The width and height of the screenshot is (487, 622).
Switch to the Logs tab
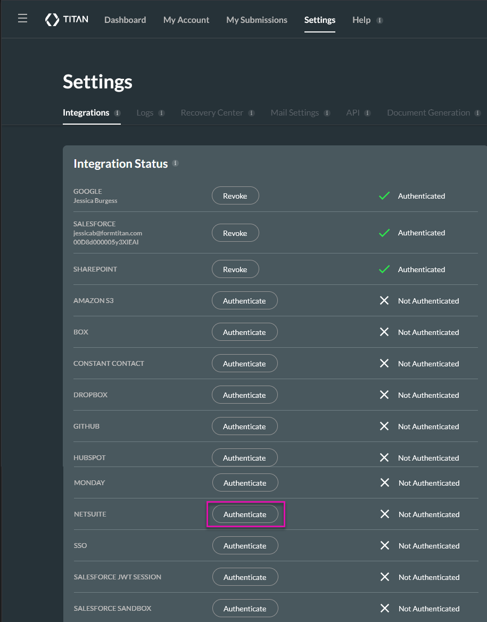click(x=145, y=113)
